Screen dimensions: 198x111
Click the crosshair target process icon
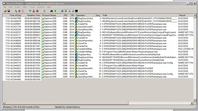pyautogui.click(x=37, y=11)
